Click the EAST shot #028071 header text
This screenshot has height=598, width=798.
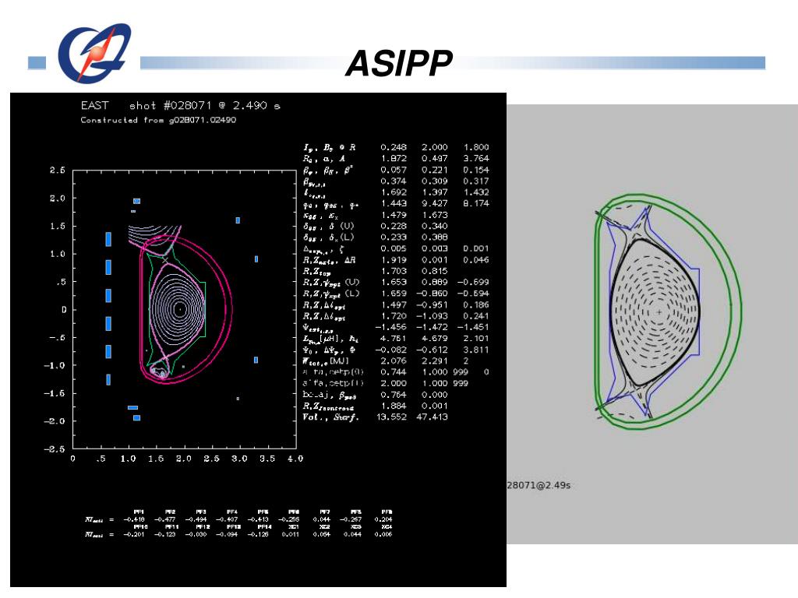tap(180, 106)
